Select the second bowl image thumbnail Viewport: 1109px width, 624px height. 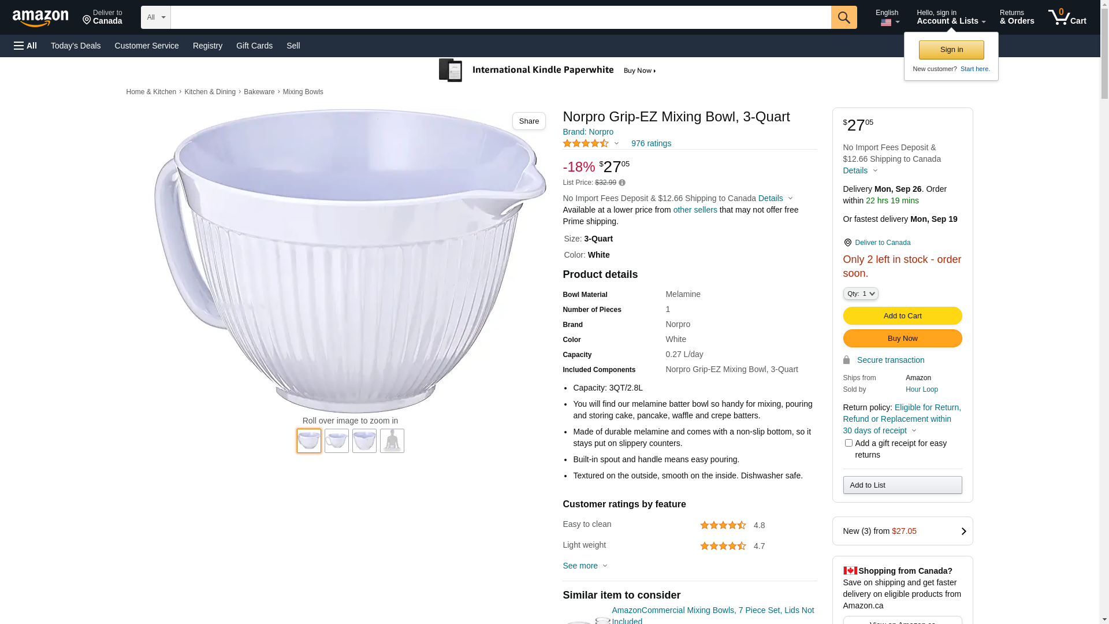tap(337, 441)
